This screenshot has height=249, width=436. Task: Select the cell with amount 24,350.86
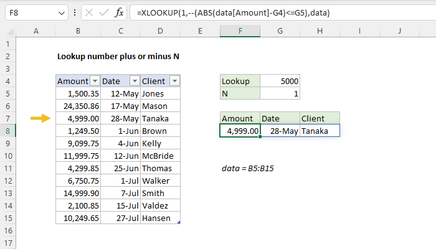77,106
